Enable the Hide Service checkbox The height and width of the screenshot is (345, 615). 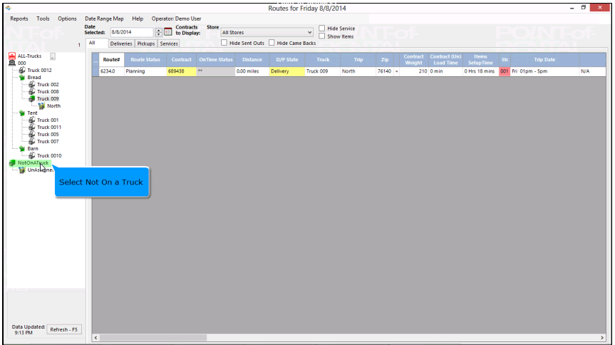322,29
